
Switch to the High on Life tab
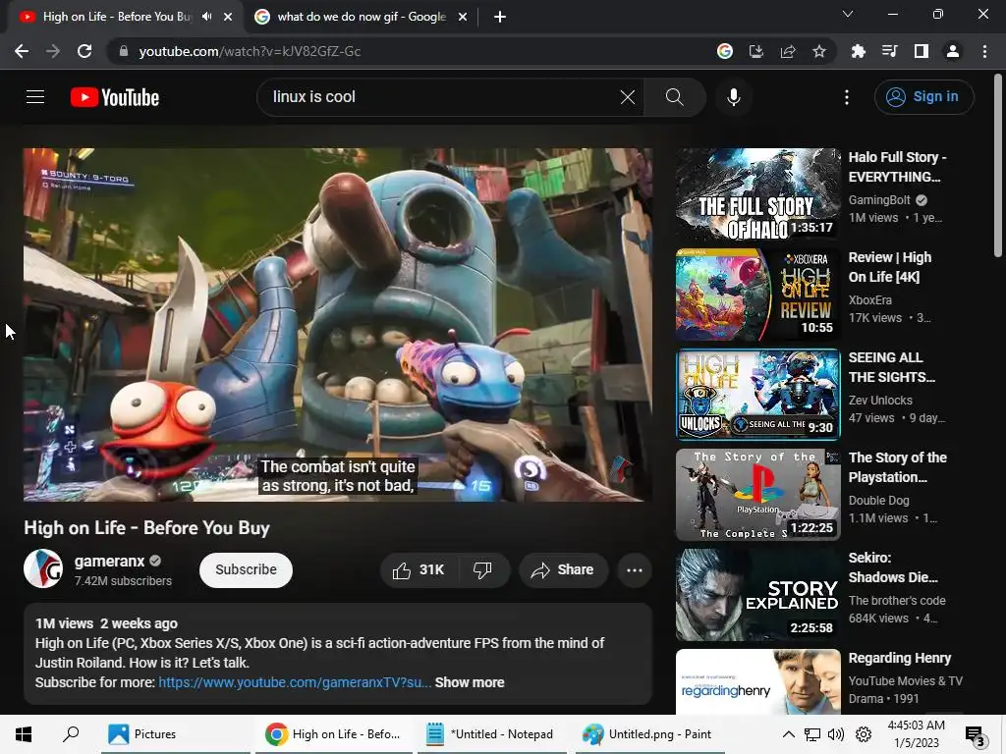pos(117,17)
